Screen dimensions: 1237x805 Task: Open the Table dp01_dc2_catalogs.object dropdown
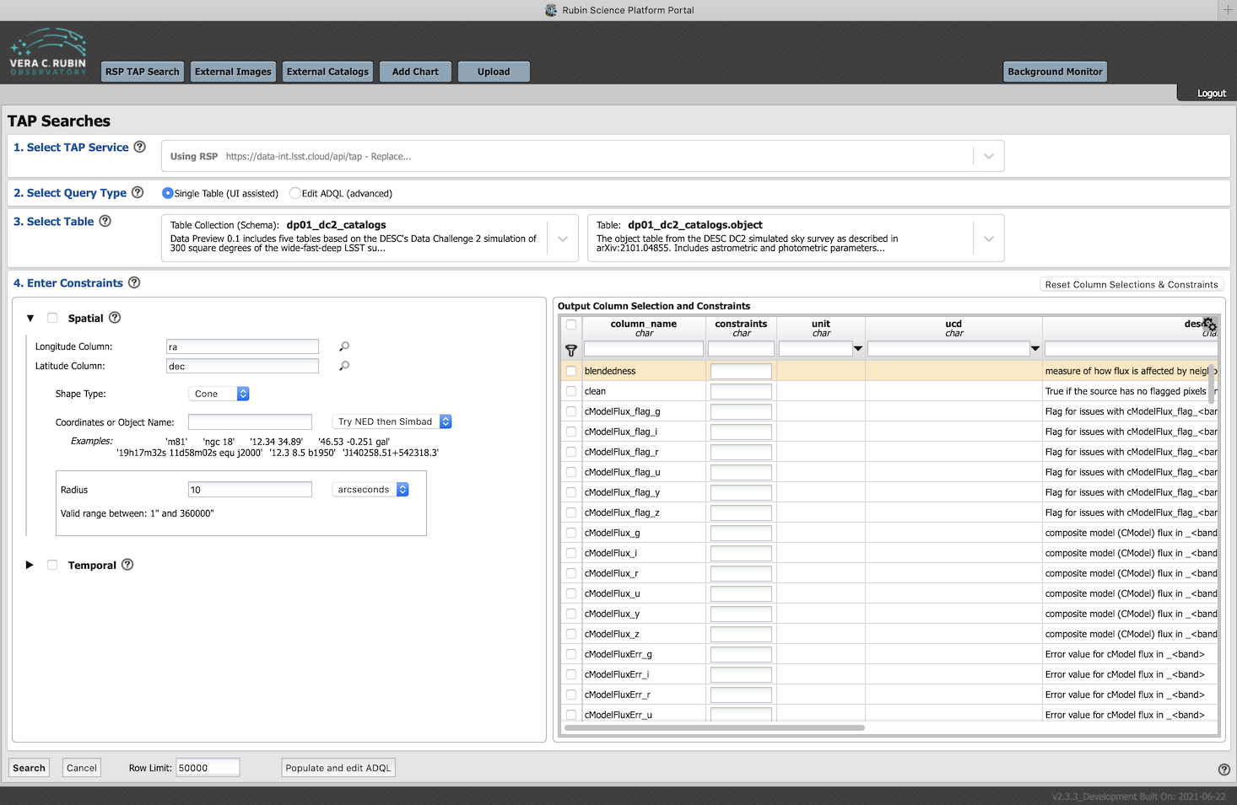(989, 239)
